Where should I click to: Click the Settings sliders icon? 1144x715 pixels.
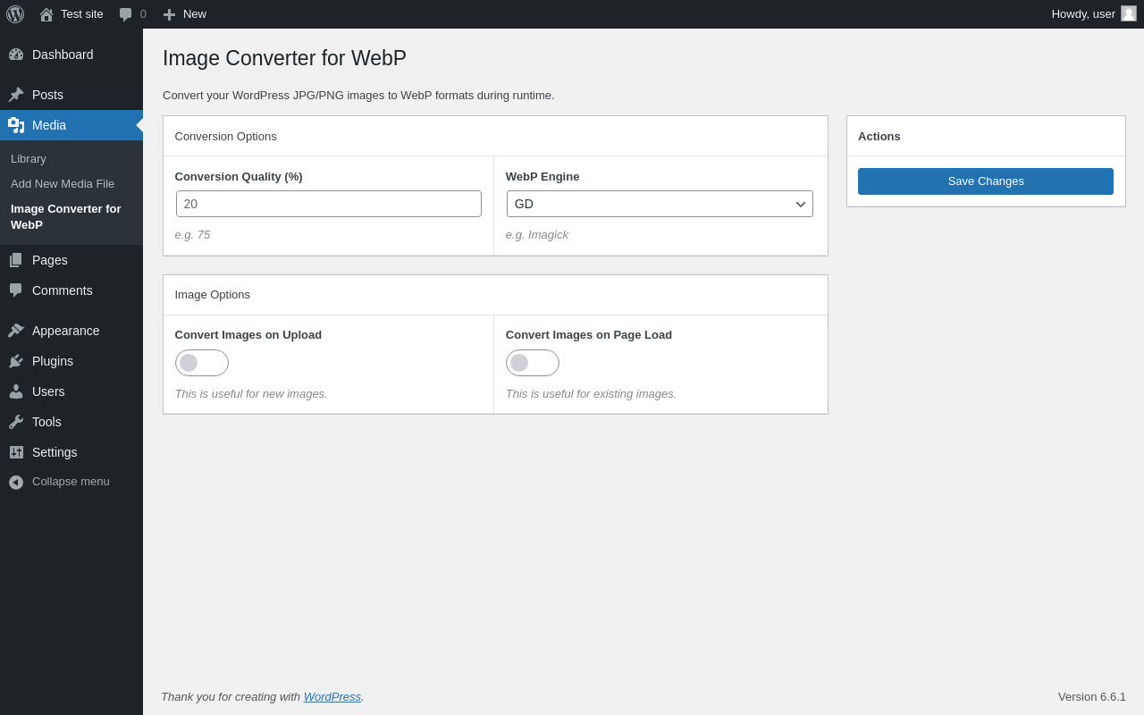coord(16,452)
